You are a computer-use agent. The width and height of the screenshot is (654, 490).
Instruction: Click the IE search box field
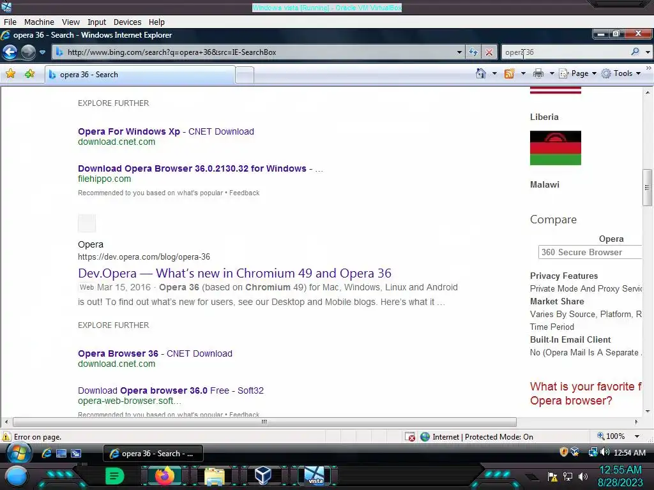[566, 52]
